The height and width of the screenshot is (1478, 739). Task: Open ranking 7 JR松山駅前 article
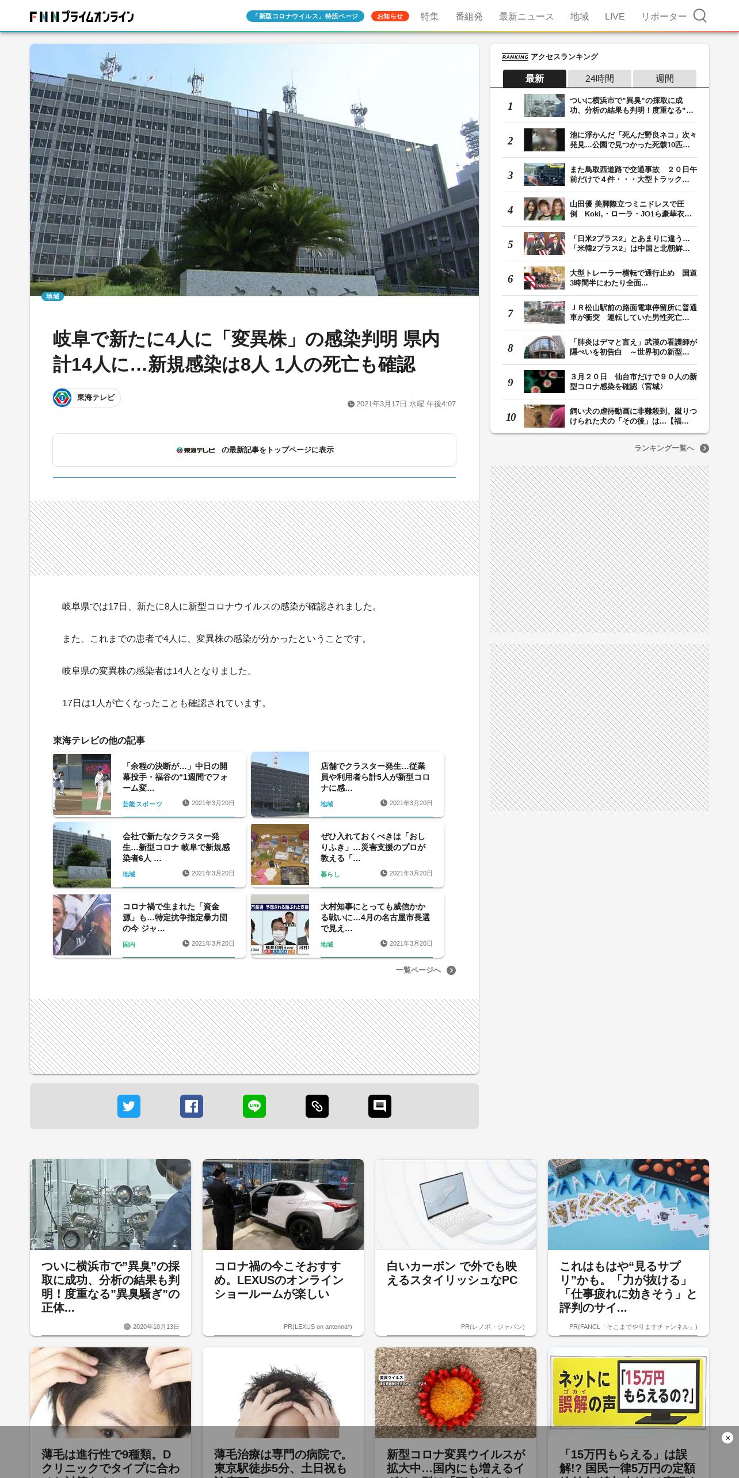600,313
